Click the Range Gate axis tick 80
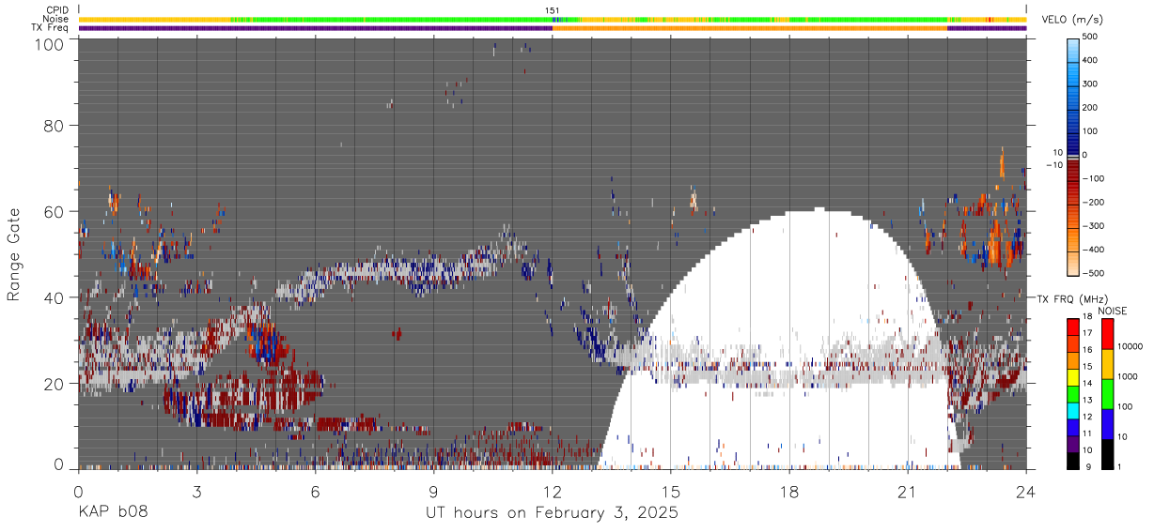Screen dimensions: 1154x532 54,125
